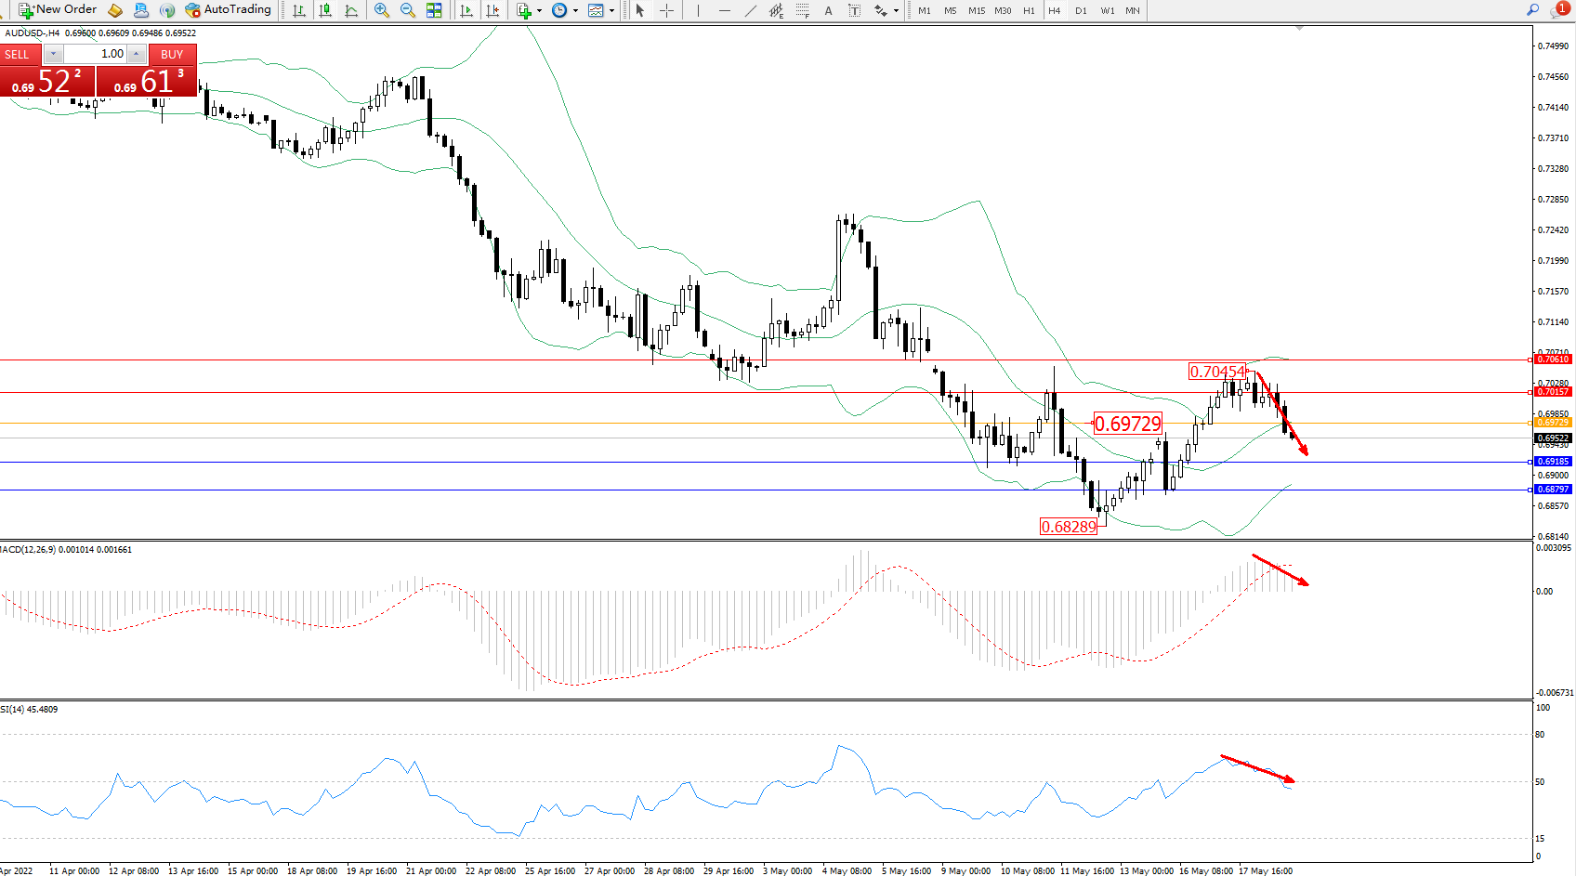Screen dimensions: 1576x876
Task: Click the zoom out magnifier icon
Action: (x=407, y=10)
